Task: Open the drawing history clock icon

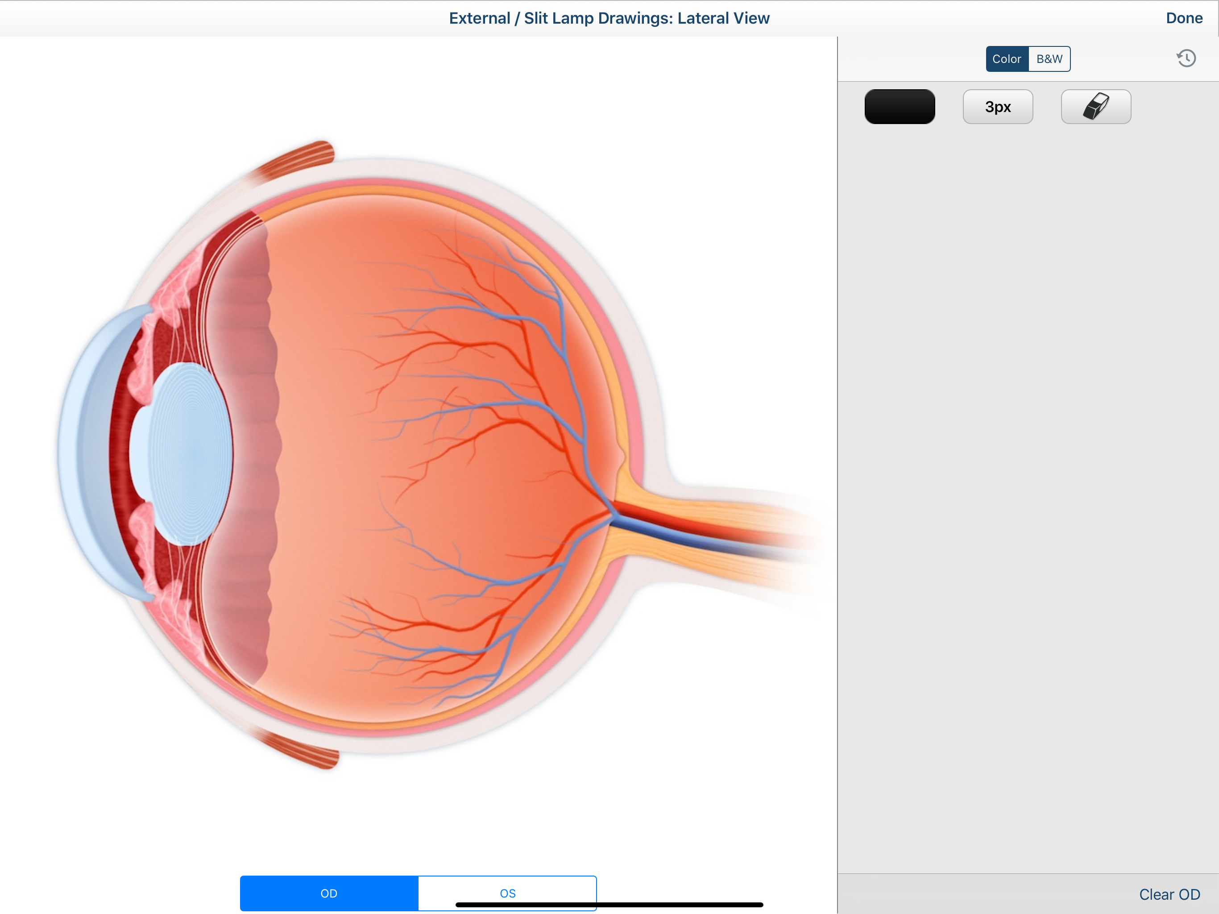Action: coord(1186,58)
